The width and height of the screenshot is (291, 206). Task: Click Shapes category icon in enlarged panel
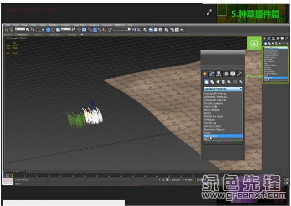[x=212, y=82]
